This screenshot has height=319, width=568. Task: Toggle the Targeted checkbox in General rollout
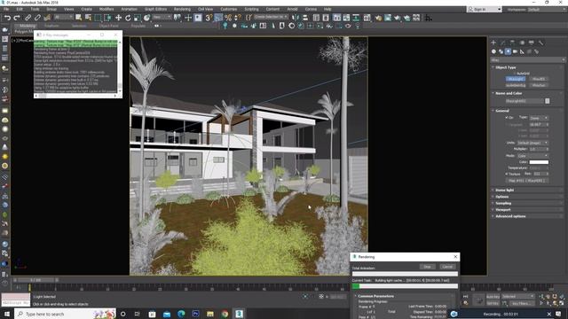click(x=507, y=124)
